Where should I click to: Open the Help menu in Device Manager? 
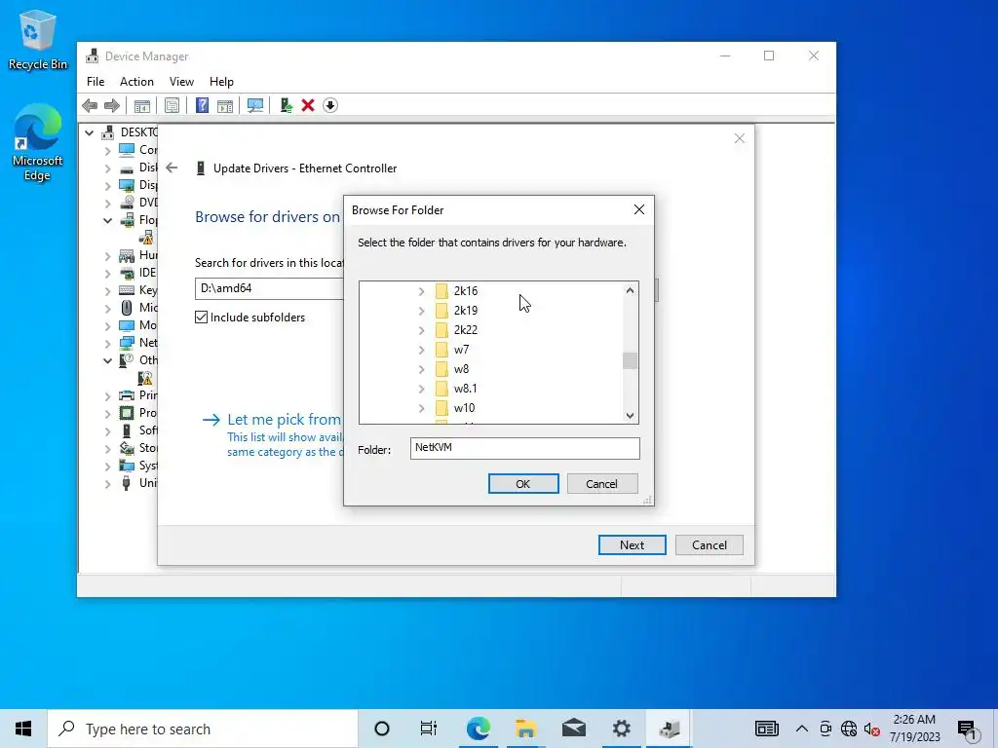[x=221, y=82]
